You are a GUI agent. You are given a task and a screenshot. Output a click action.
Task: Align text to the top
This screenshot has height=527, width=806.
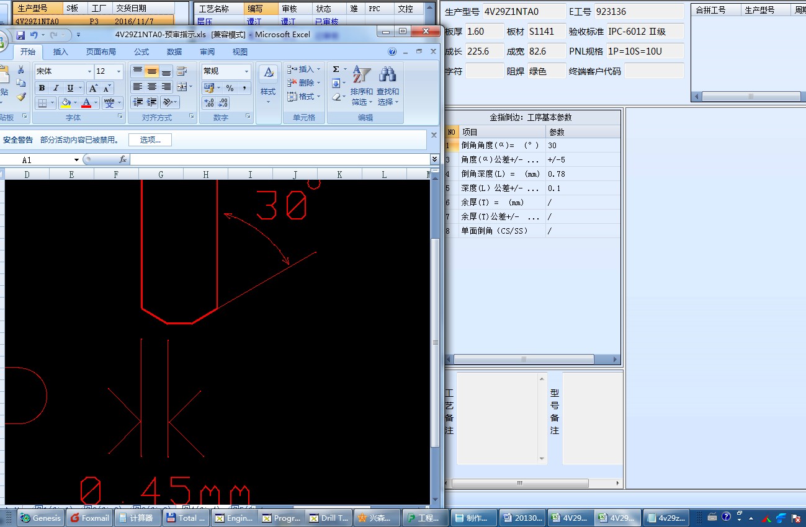(x=138, y=71)
